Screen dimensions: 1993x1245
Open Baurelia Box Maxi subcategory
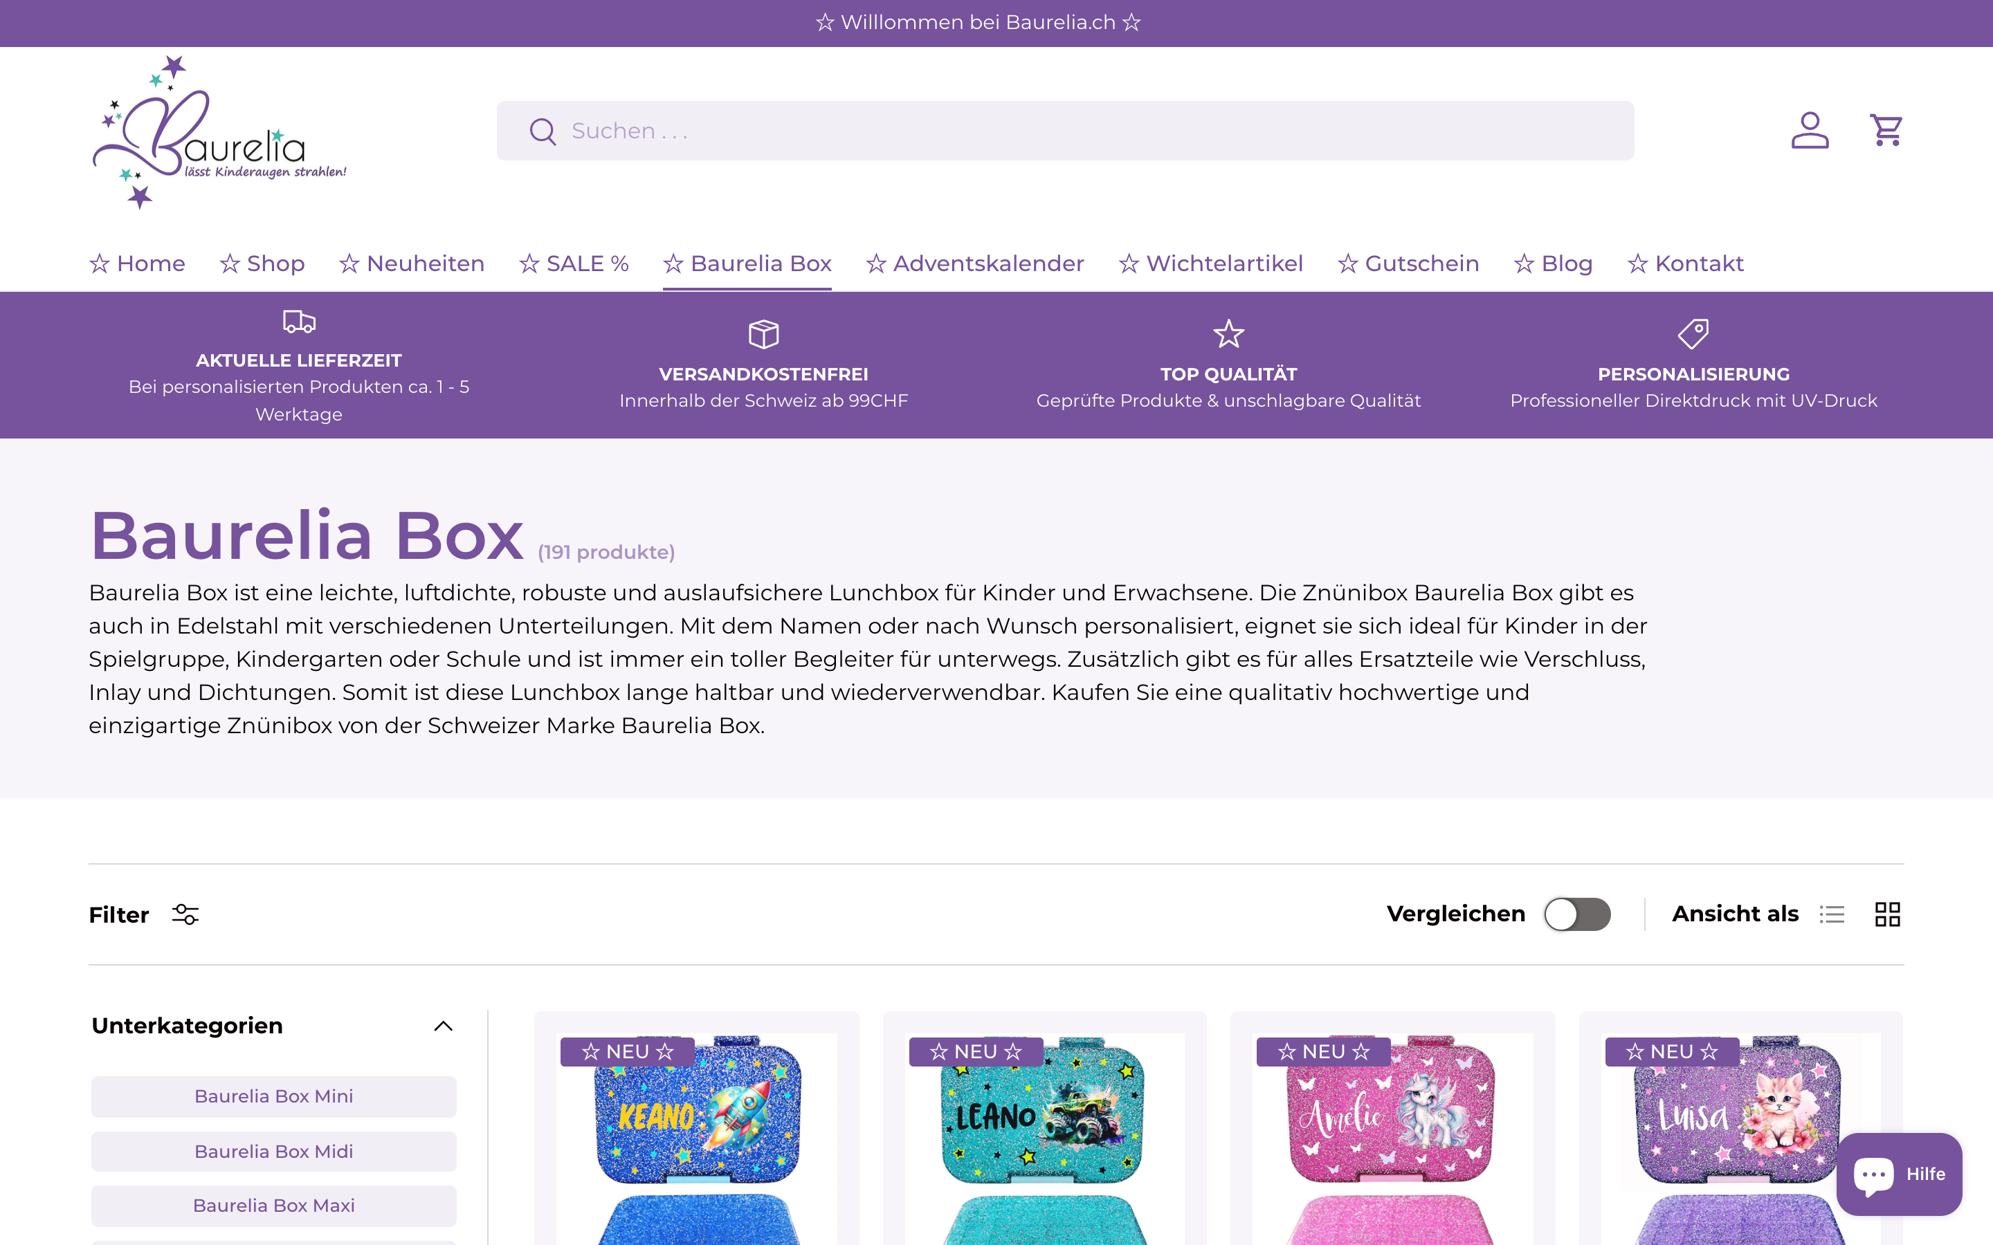click(273, 1206)
